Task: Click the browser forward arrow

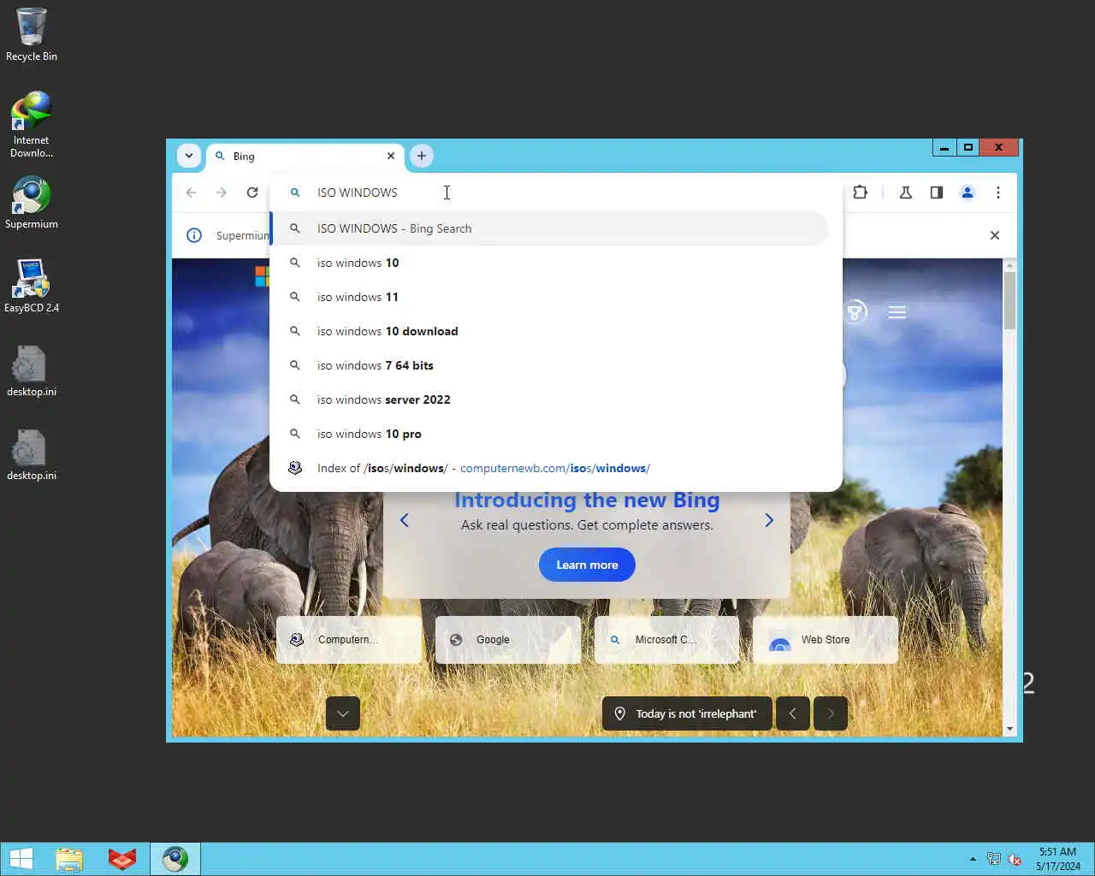Action: coord(222,192)
